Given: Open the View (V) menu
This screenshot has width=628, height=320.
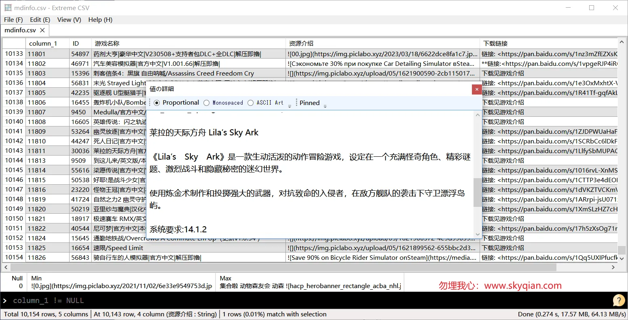Looking at the screenshot, I should point(69,19).
